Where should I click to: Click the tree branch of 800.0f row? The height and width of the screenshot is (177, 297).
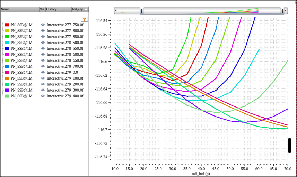(x=3, y=31)
